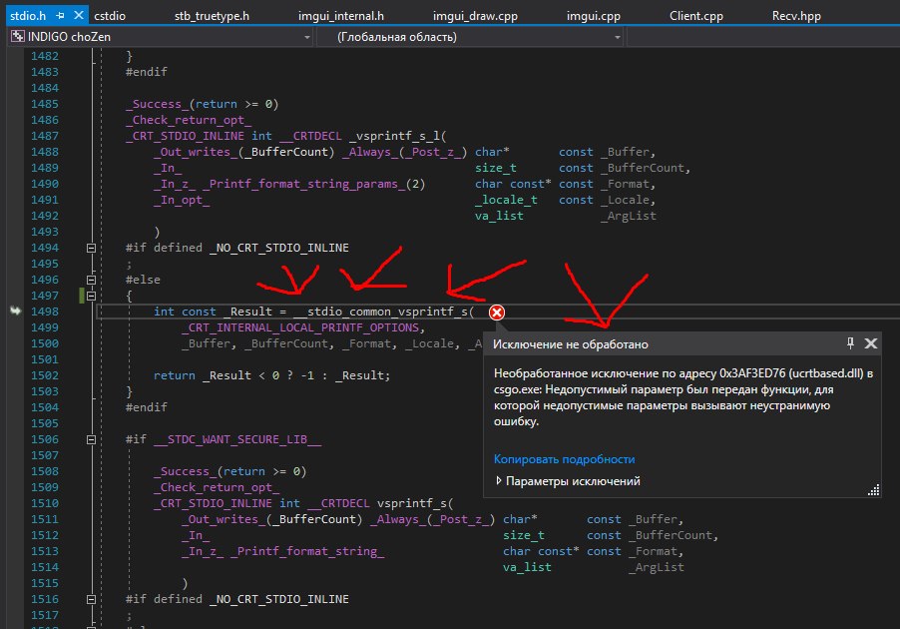The width and height of the screenshot is (900, 629).
Task: Click the red exception error icon
Action: 497,313
